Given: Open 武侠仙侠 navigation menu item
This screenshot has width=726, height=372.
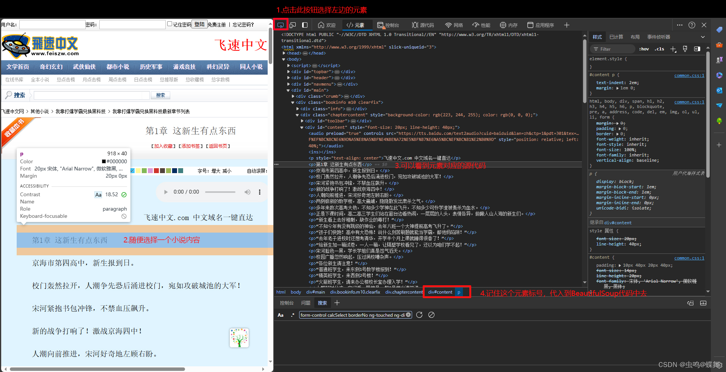Looking at the screenshot, I should click(85, 67).
